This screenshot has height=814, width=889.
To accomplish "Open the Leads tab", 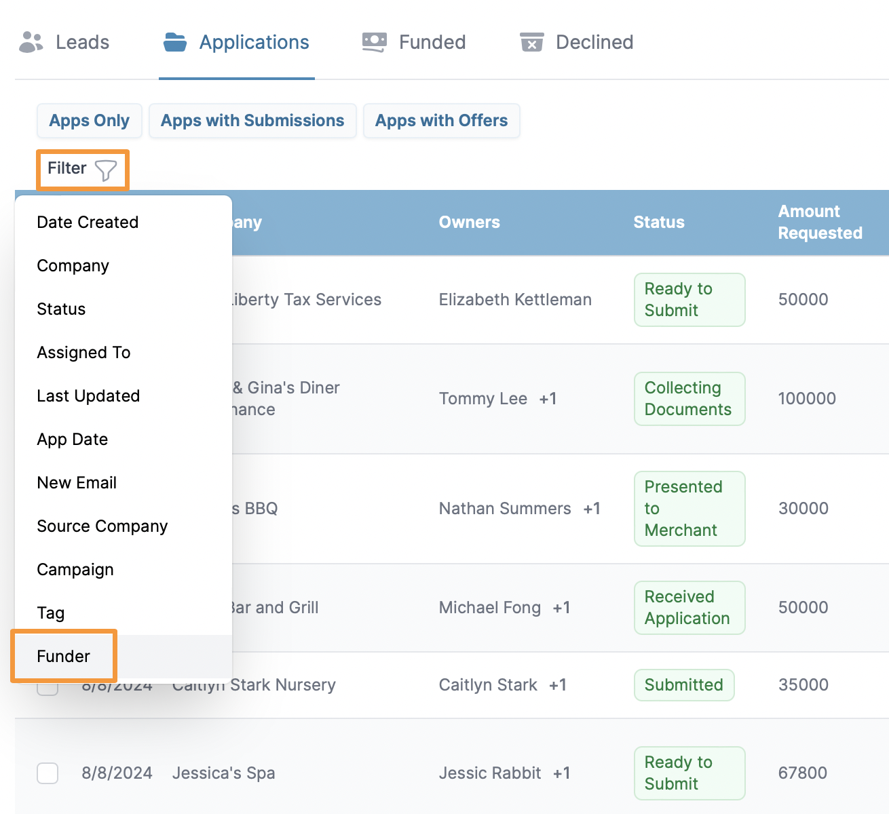I will [64, 42].
